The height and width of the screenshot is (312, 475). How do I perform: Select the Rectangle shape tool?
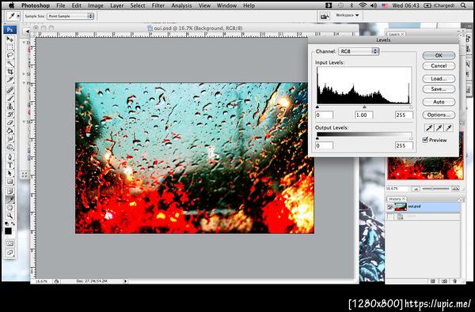click(10, 182)
